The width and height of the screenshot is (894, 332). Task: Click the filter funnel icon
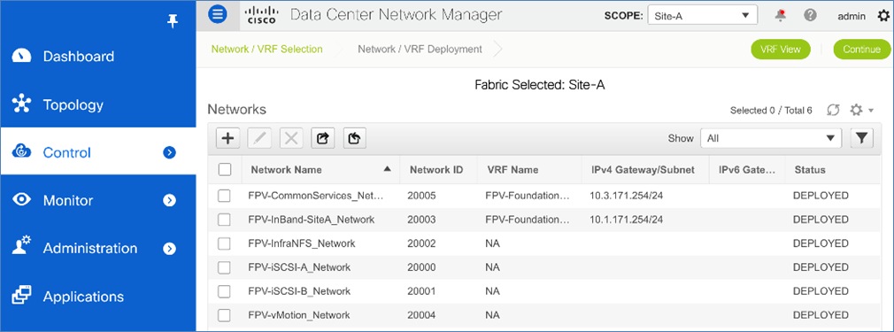click(862, 137)
